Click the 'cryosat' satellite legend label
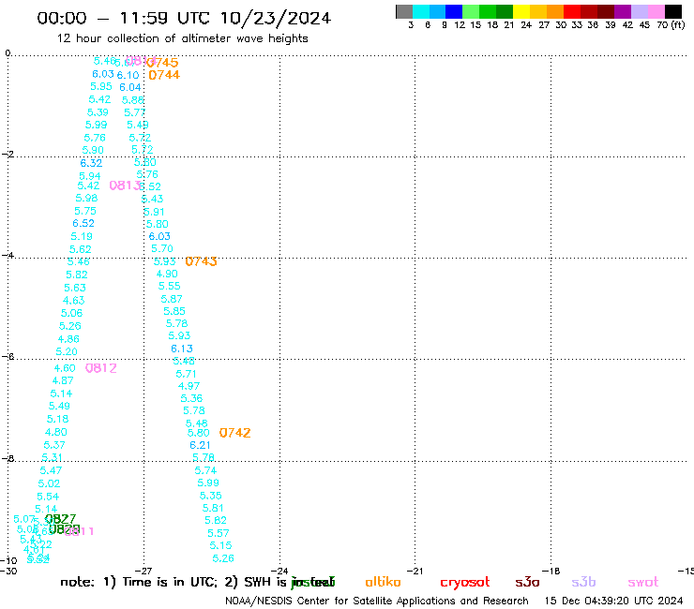 [x=465, y=583]
